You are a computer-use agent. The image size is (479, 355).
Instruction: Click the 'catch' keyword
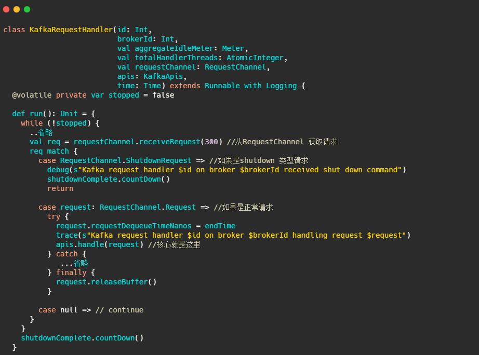click(66, 254)
